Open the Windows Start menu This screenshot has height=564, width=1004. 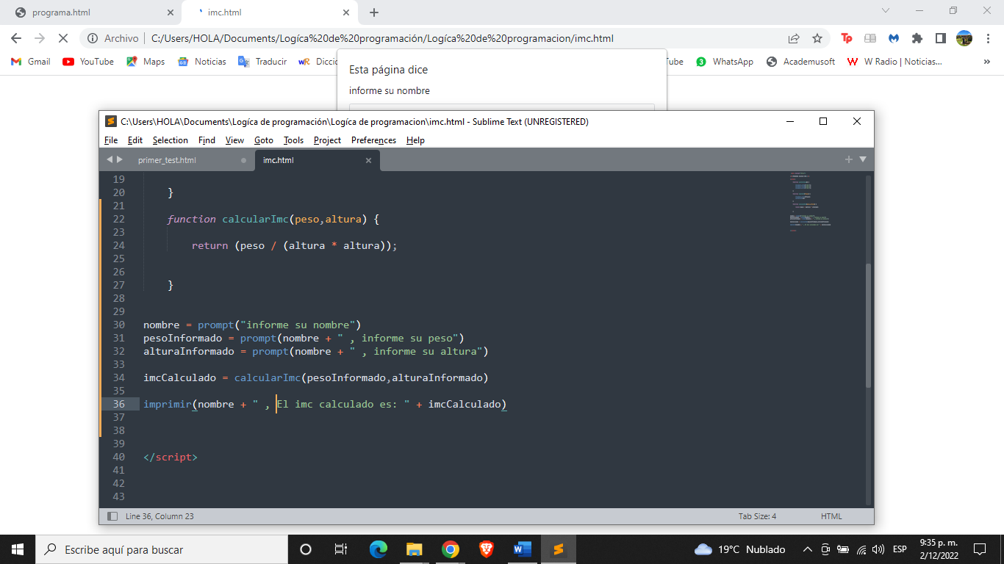[x=18, y=549]
